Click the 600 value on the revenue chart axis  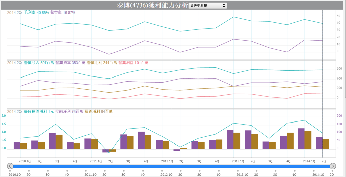pyautogui.click(x=339, y=69)
